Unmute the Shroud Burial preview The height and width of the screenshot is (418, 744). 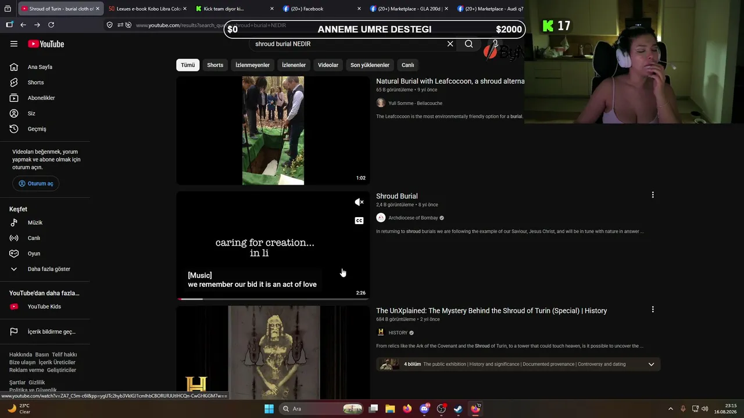tap(359, 202)
